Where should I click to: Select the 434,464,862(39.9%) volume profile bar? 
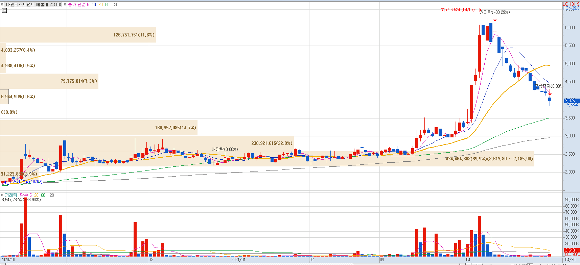coord(267,159)
